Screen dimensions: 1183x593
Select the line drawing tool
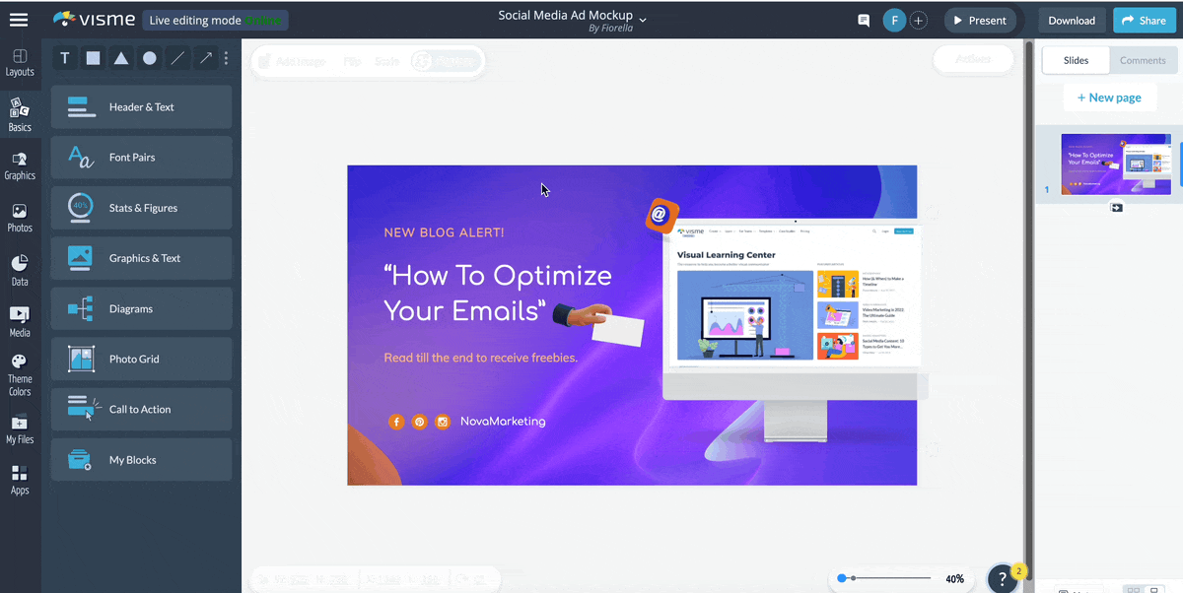click(x=175, y=58)
